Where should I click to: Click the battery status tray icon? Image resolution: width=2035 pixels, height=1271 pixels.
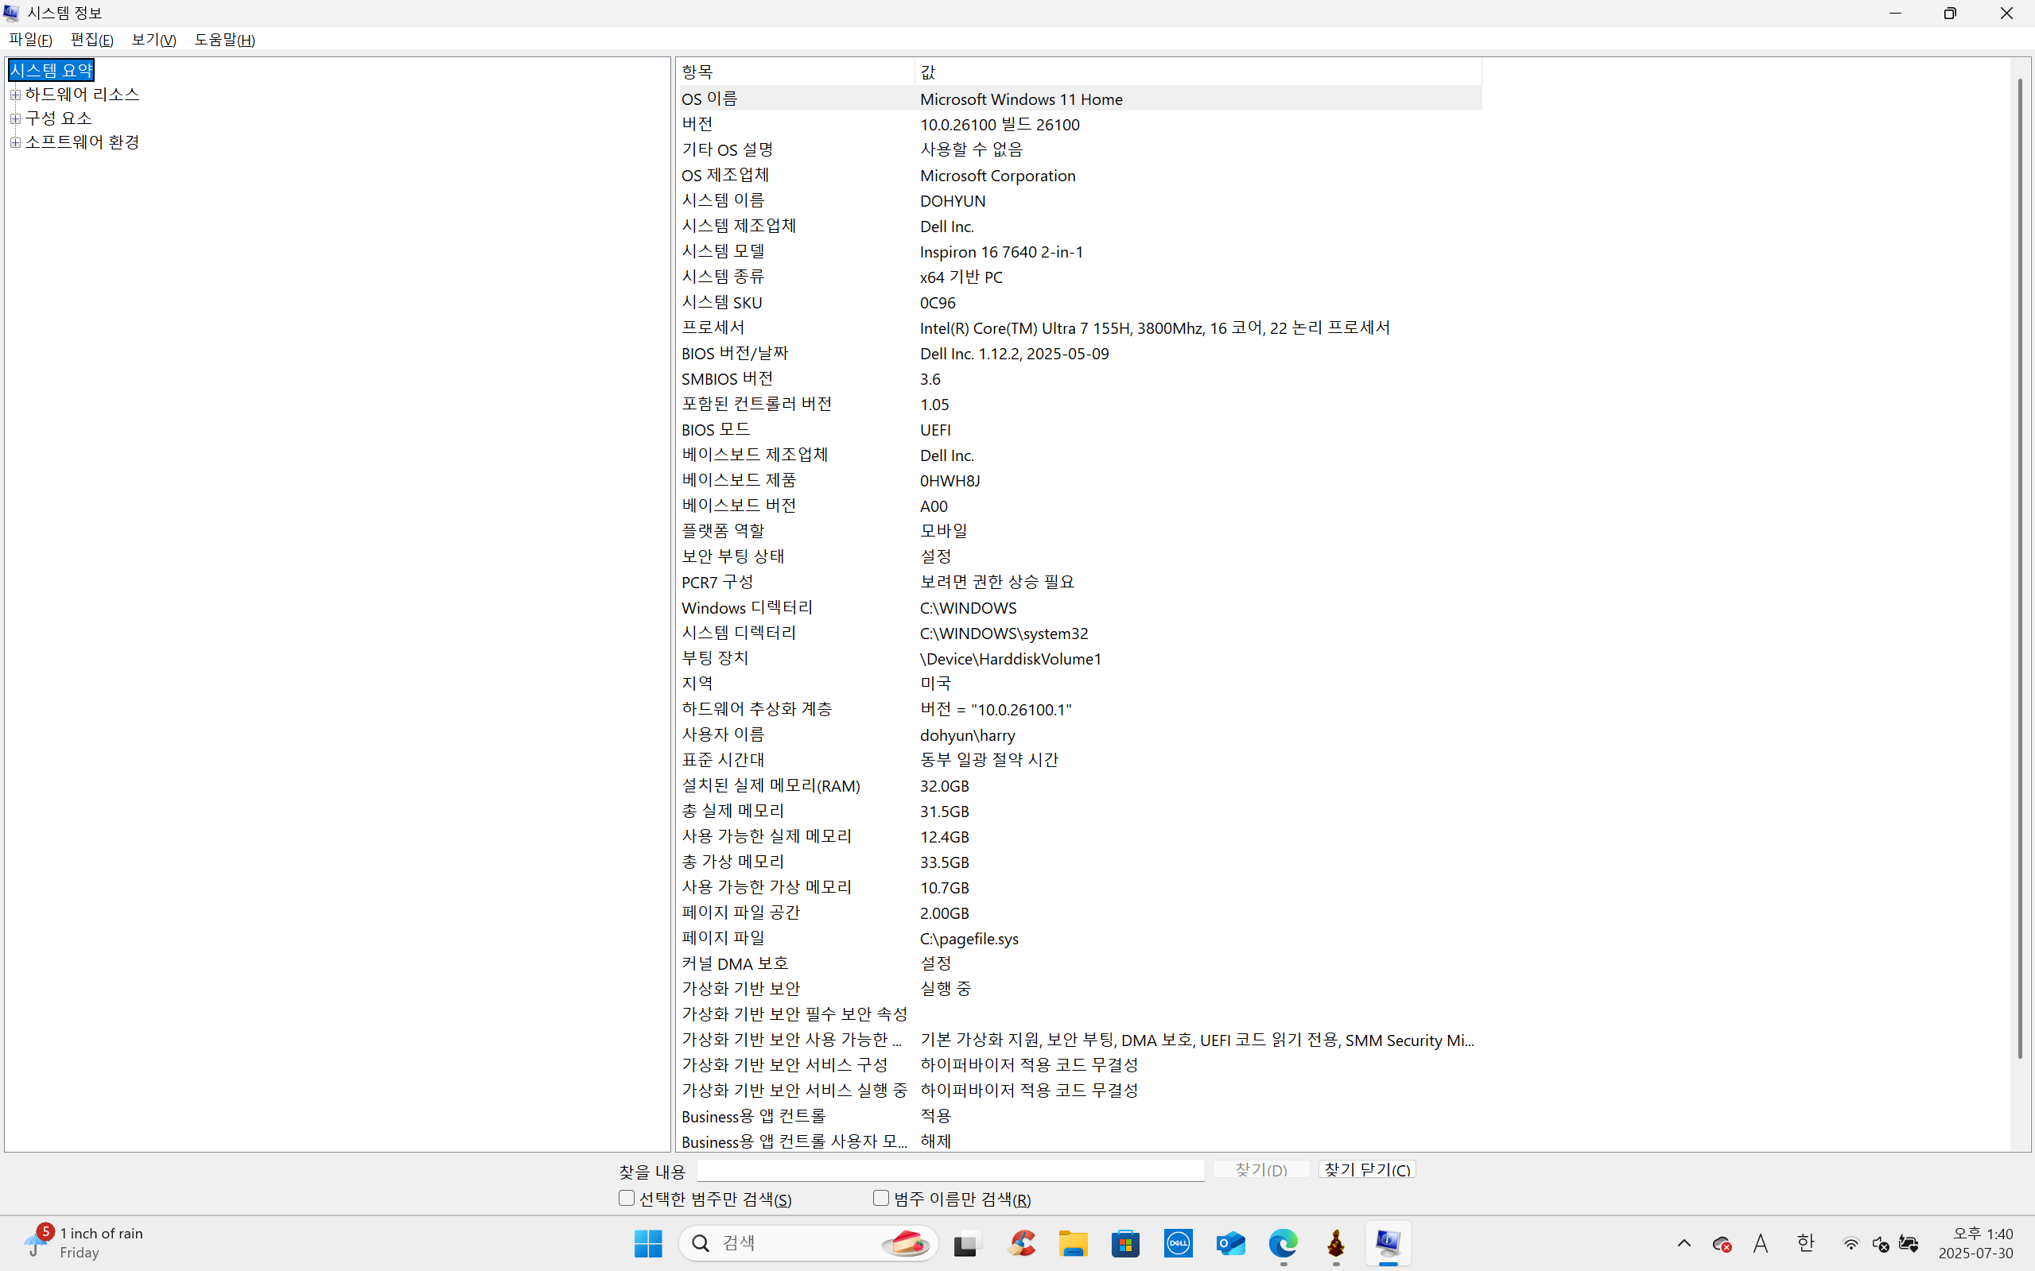[1909, 1243]
